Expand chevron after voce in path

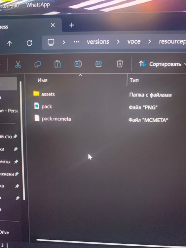(149, 42)
